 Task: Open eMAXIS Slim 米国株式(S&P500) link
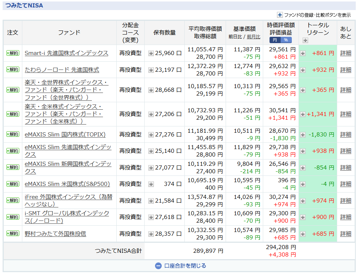67,184
